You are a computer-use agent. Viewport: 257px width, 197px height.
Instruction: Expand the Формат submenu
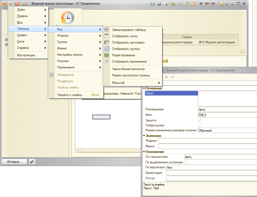pos(76,36)
